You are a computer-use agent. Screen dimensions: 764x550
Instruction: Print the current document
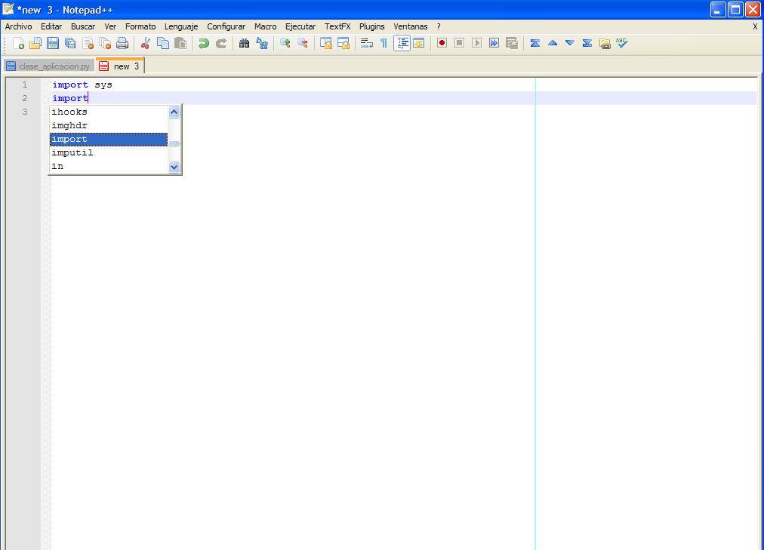[122, 43]
